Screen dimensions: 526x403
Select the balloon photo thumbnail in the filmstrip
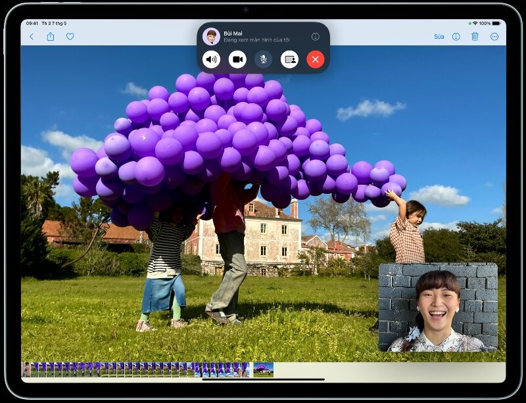coord(262,368)
